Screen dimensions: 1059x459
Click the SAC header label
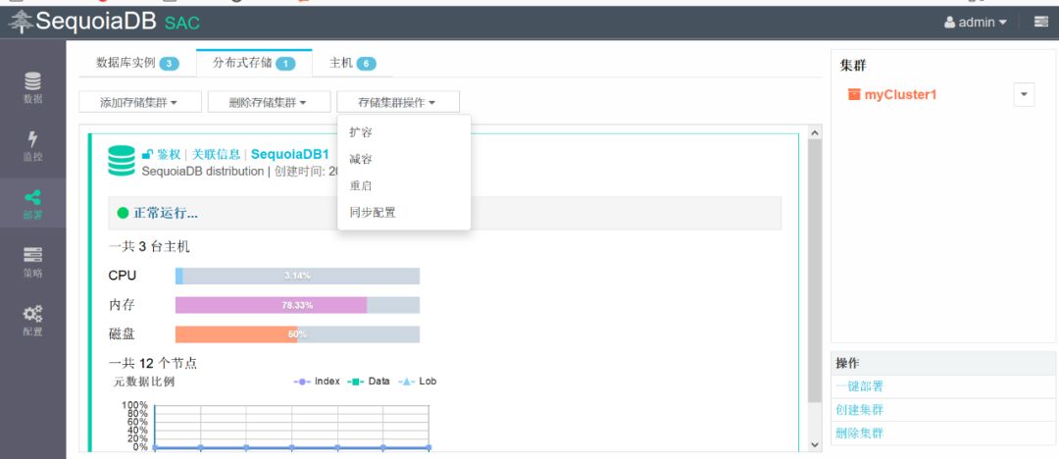pyautogui.click(x=182, y=23)
